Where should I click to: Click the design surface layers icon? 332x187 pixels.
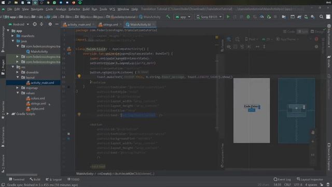click(x=229, y=39)
